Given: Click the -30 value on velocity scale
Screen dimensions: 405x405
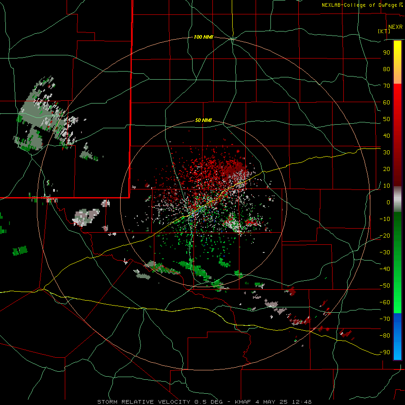Looking at the screenshot, I should 385,252.
